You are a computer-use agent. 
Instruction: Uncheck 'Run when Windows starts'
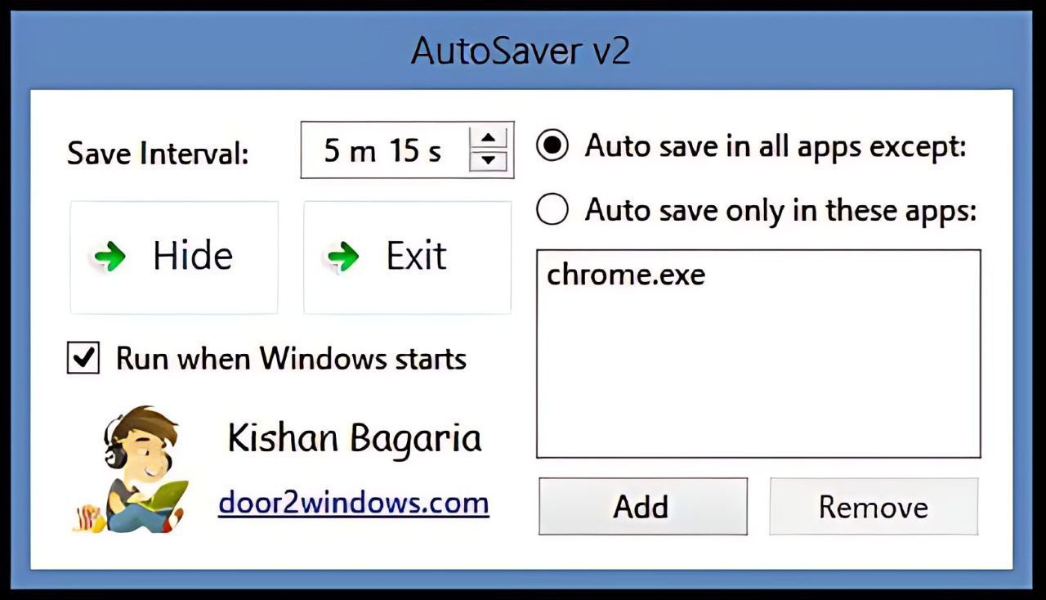click(82, 358)
